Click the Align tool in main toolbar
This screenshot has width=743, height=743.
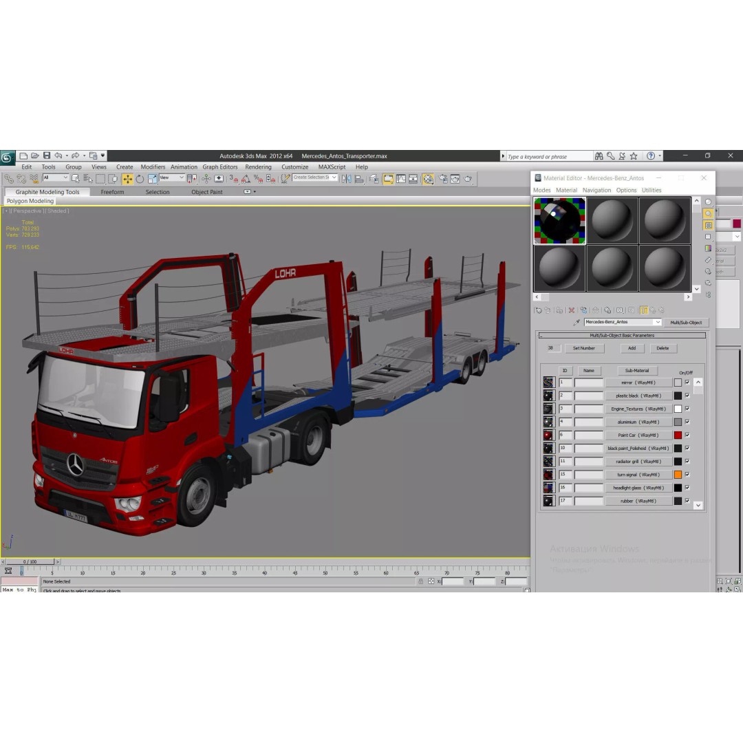(359, 179)
